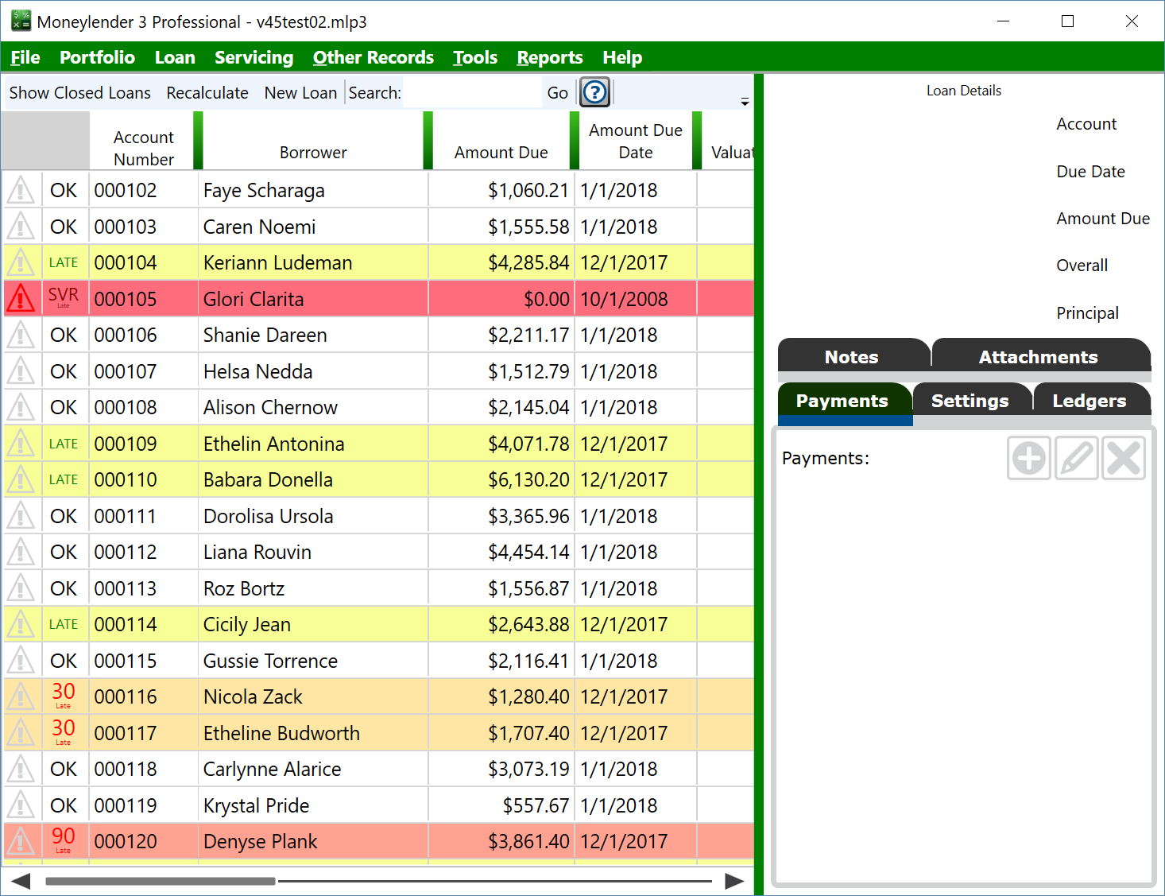Click warning triangle icon for Ethelin Antonina
Image resolution: width=1165 pixels, height=896 pixels.
pyautogui.click(x=21, y=444)
